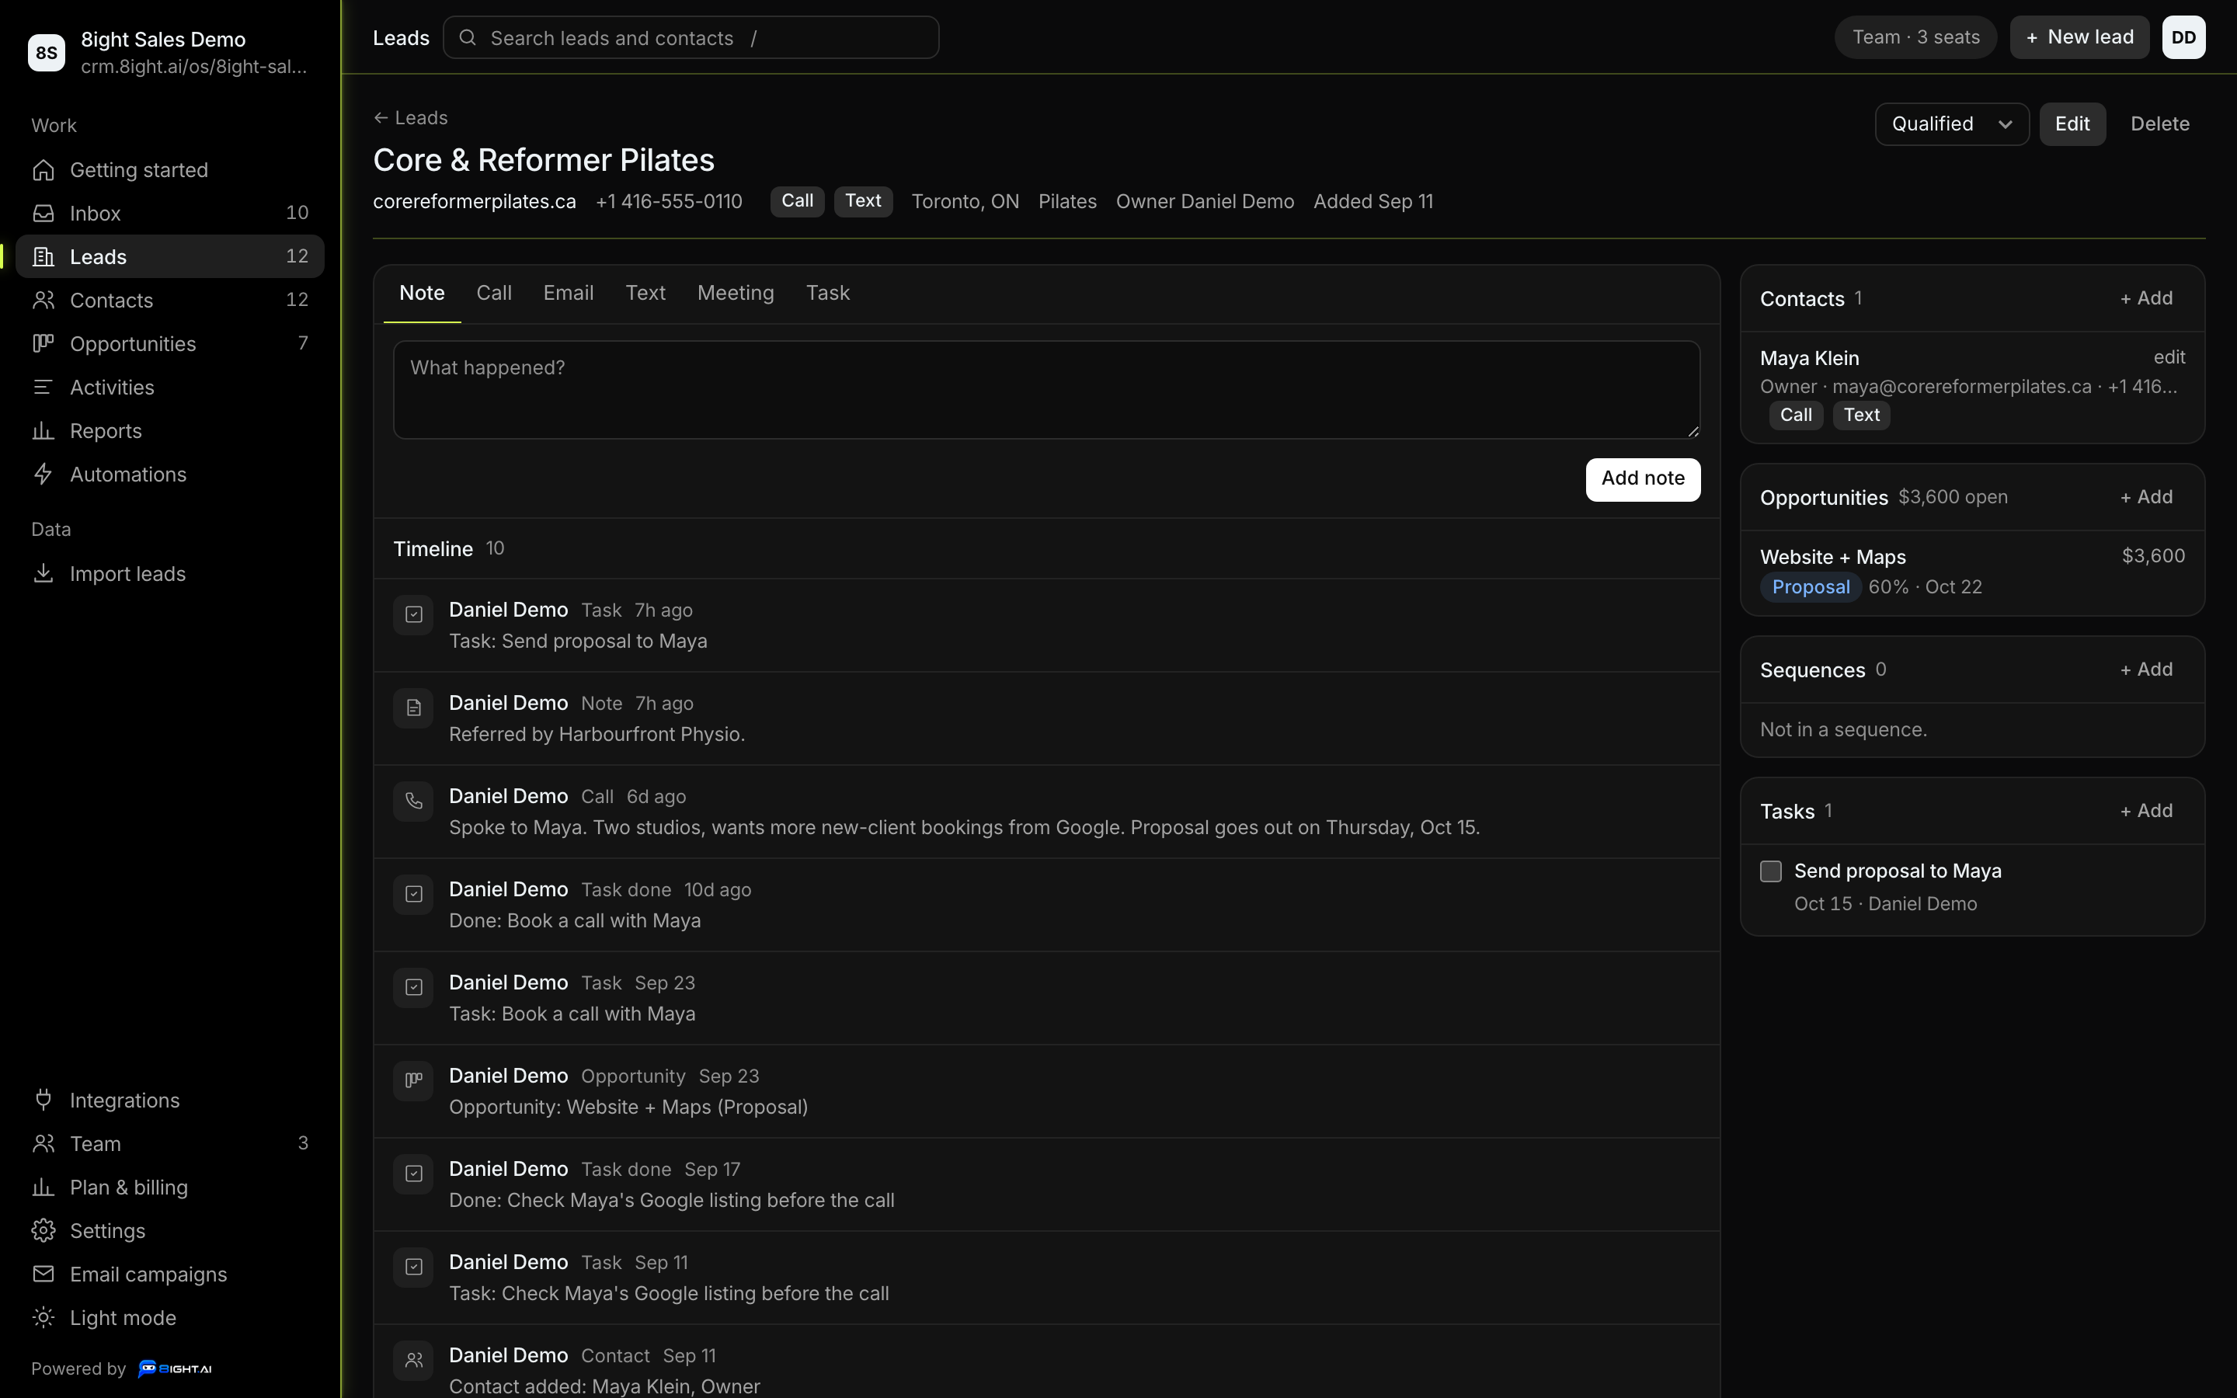Open the Getting started home icon
This screenshot has height=1398, width=2237.
pyautogui.click(x=43, y=170)
